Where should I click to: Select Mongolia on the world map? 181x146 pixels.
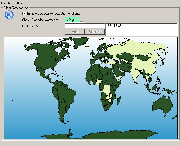(x=143, y=58)
